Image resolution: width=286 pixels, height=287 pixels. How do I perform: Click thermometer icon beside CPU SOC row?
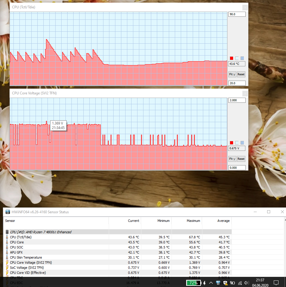pyautogui.click(x=7, y=247)
